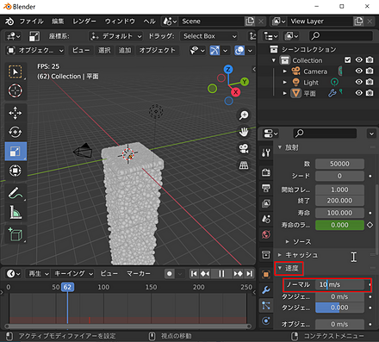Open the ファイル menu
Viewport: 379px width, 342px height.
(32, 22)
